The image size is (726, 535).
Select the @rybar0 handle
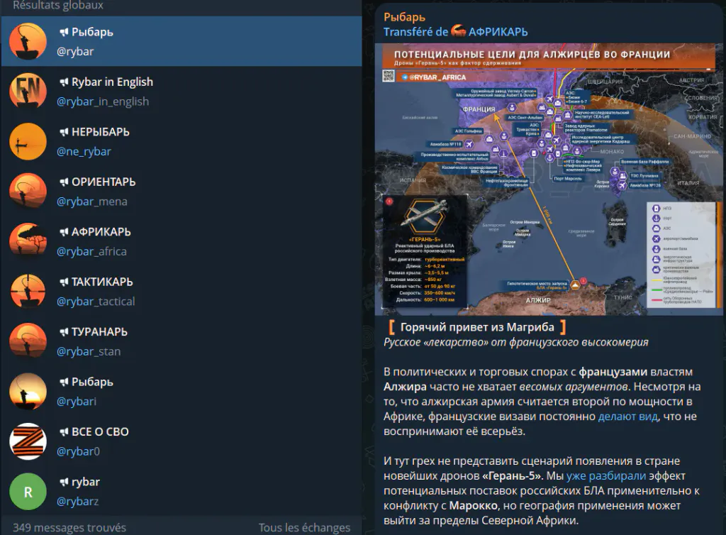pyautogui.click(x=78, y=451)
